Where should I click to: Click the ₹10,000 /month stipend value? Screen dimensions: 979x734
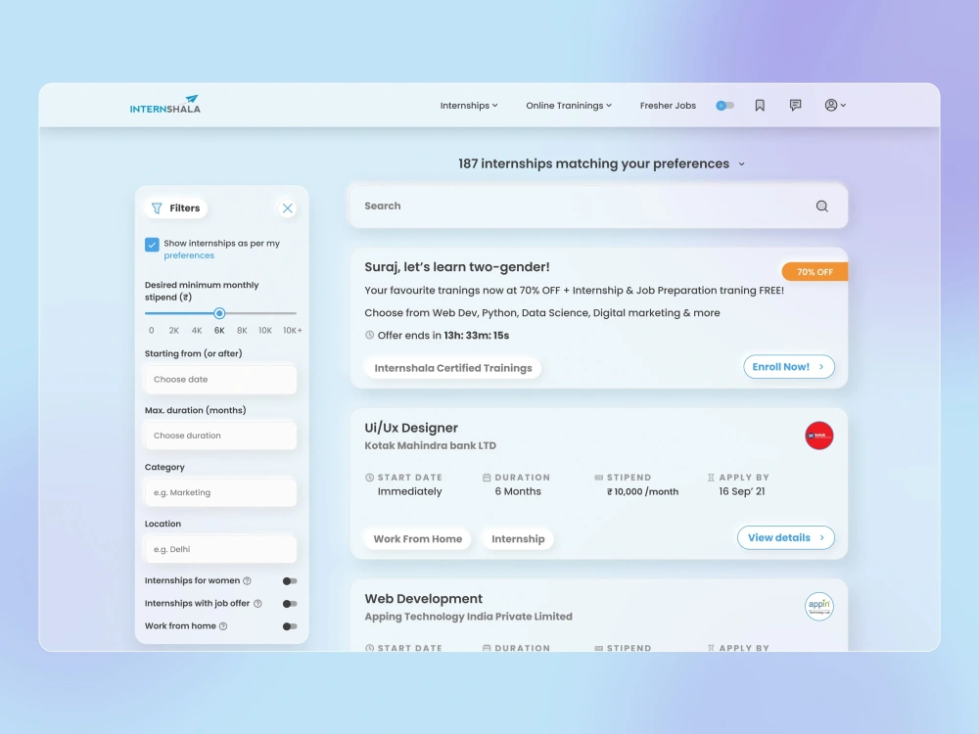[x=642, y=492]
